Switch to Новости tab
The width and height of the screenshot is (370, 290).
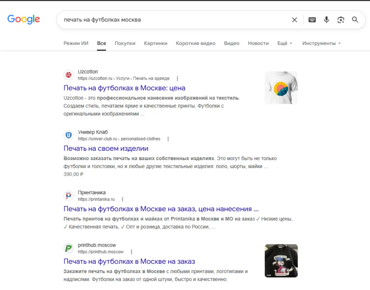(258, 43)
